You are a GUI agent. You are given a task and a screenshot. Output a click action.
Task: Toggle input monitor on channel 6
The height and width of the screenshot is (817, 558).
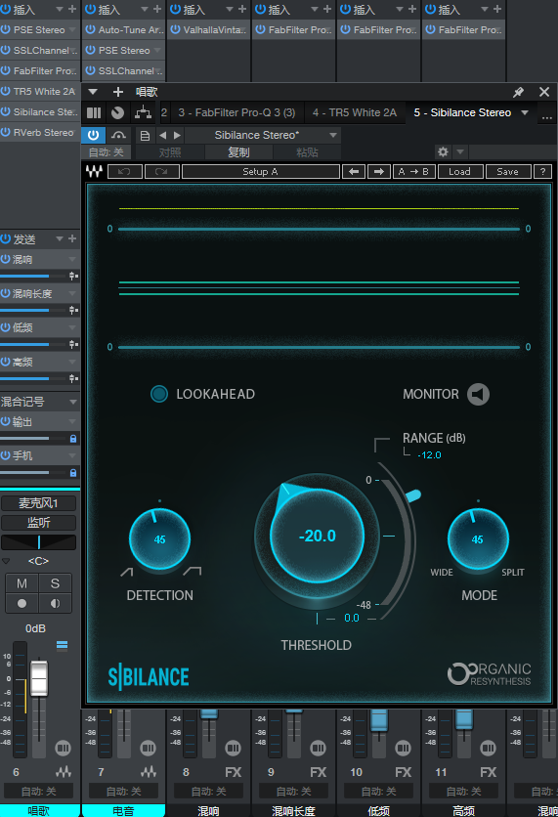[56, 603]
